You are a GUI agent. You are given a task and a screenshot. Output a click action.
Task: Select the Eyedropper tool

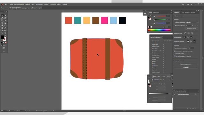[x=5, y=28]
